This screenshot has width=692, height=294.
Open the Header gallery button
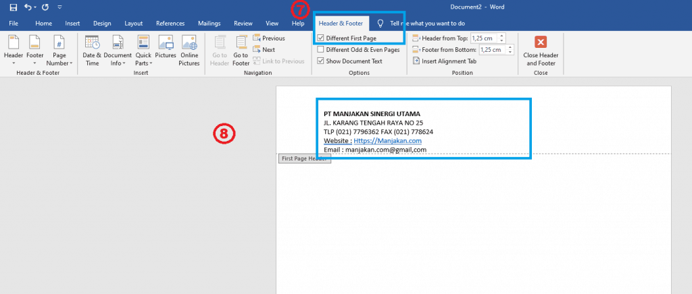click(14, 50)
